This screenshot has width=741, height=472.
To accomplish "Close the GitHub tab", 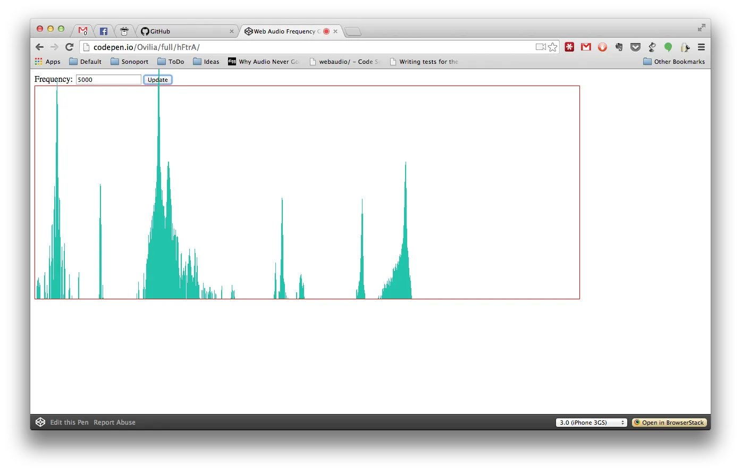I will [232, 31].
